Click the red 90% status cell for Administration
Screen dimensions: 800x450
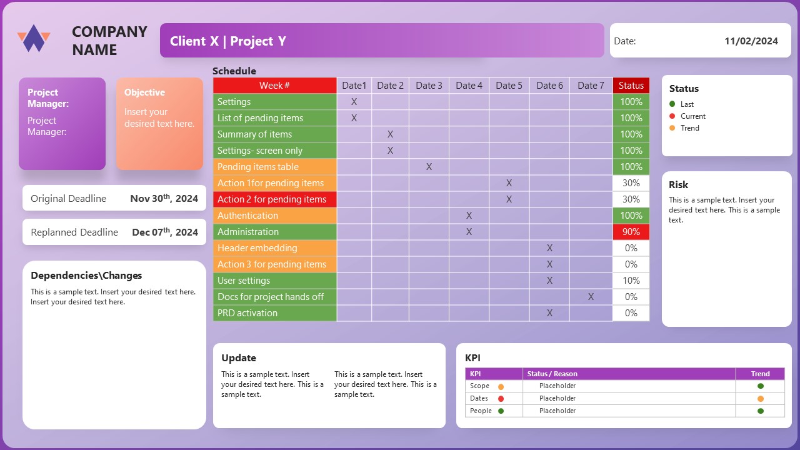(x=631, y=231)
